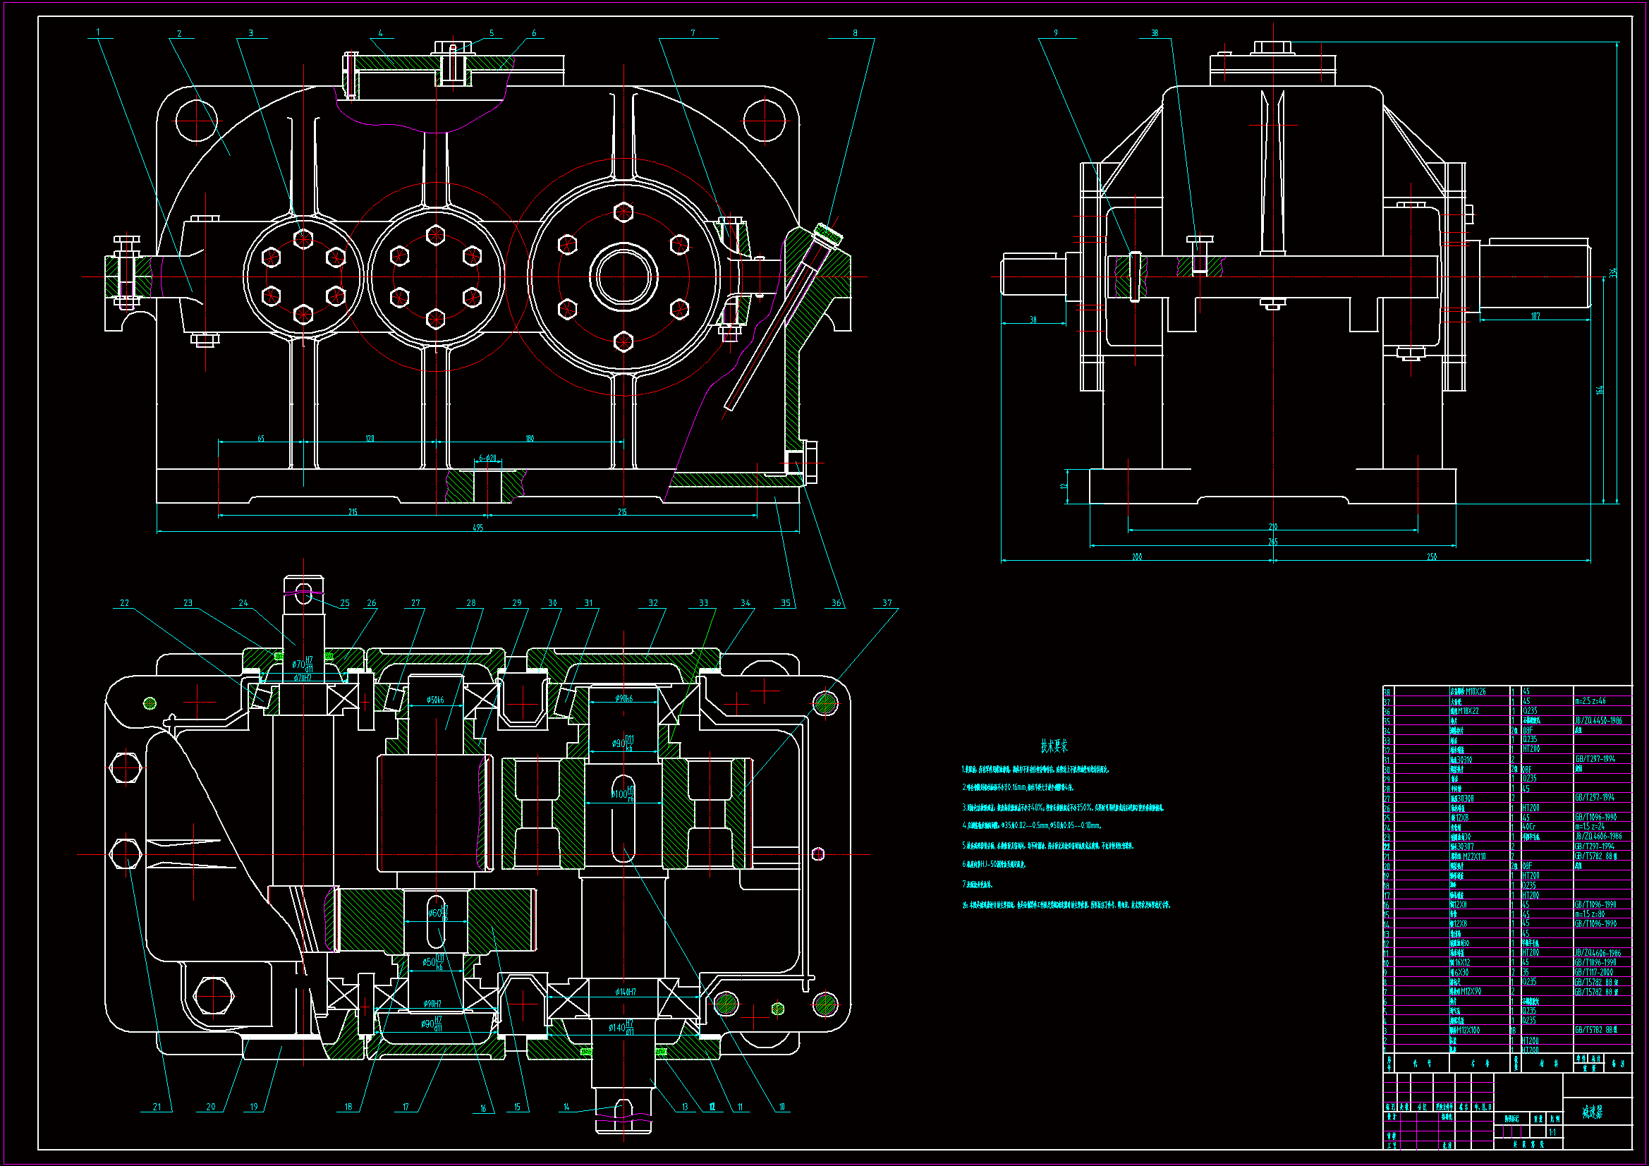The width and height of the screenshot is (1649, 1166).
Task: Click the Φ140H7 bore dimension in top view
Action: [x=626, y=992]
